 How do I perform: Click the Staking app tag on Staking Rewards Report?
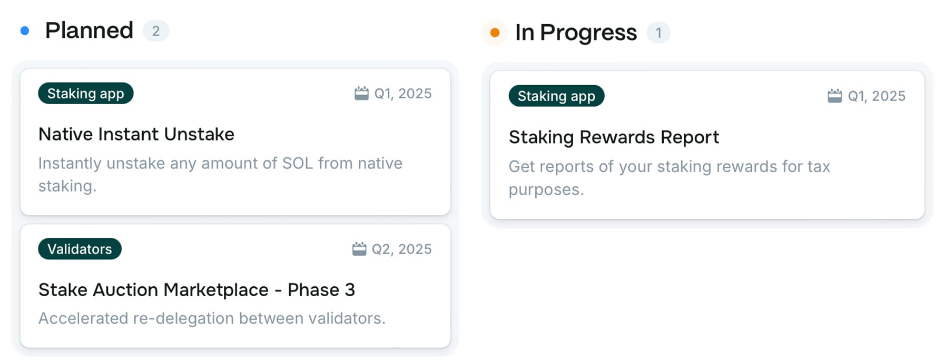556,96
